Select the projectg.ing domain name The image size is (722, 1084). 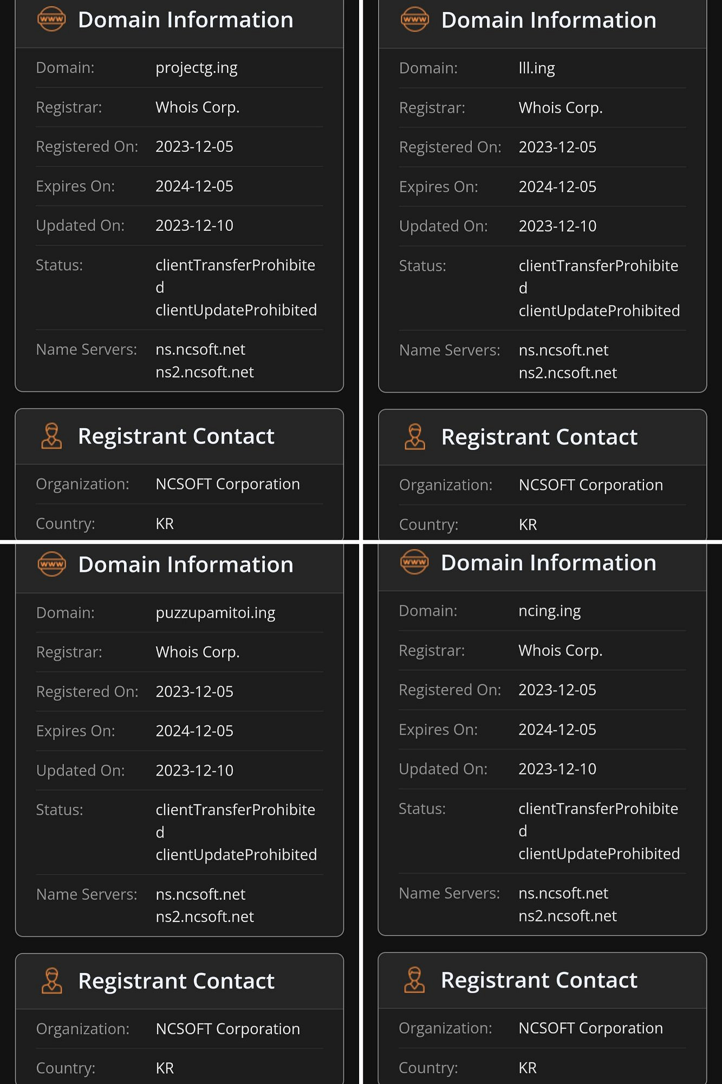pos(196,68)
